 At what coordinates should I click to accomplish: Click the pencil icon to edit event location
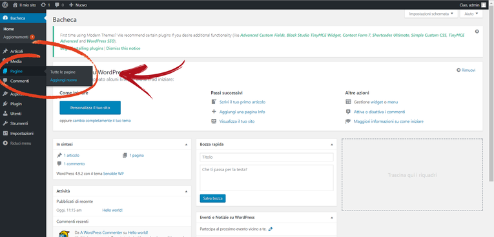(271, 229)
